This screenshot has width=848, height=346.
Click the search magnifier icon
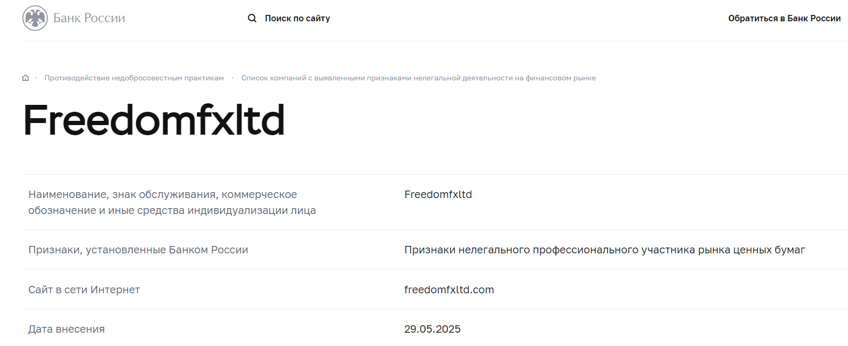252,18
